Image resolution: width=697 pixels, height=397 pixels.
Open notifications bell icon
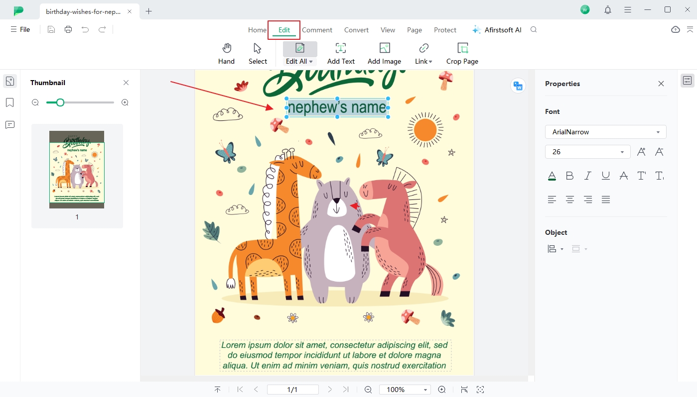pyautogui.click(x=608, y=9)
